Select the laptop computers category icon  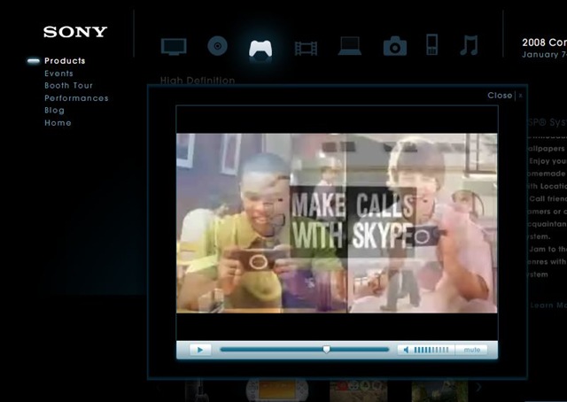click(x=350, y=47)
